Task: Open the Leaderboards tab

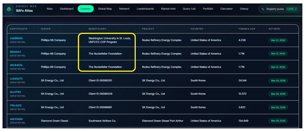Action: pyautogui.click(x=145, y=9)
